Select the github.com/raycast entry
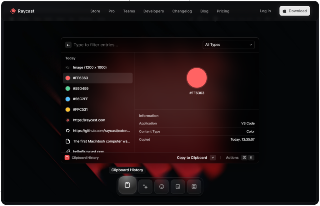This screenshot has width=320, height=206. [x=98, y=131]
